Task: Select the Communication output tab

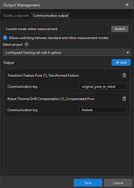Action: pyautogui.click(x=51, y=16)
